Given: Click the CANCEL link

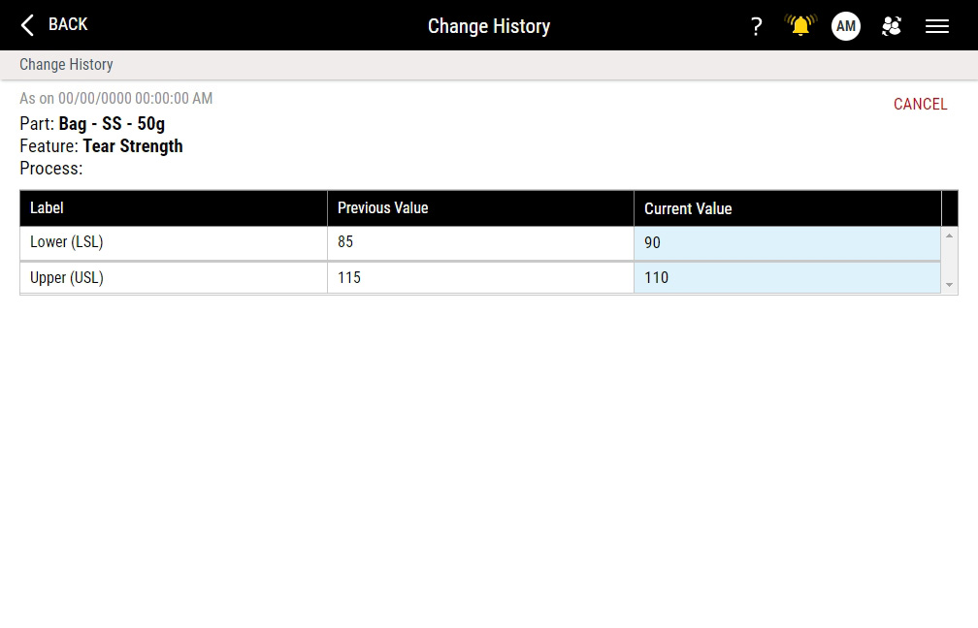Looking at the screenshot, I should click(x=920, y=105).
